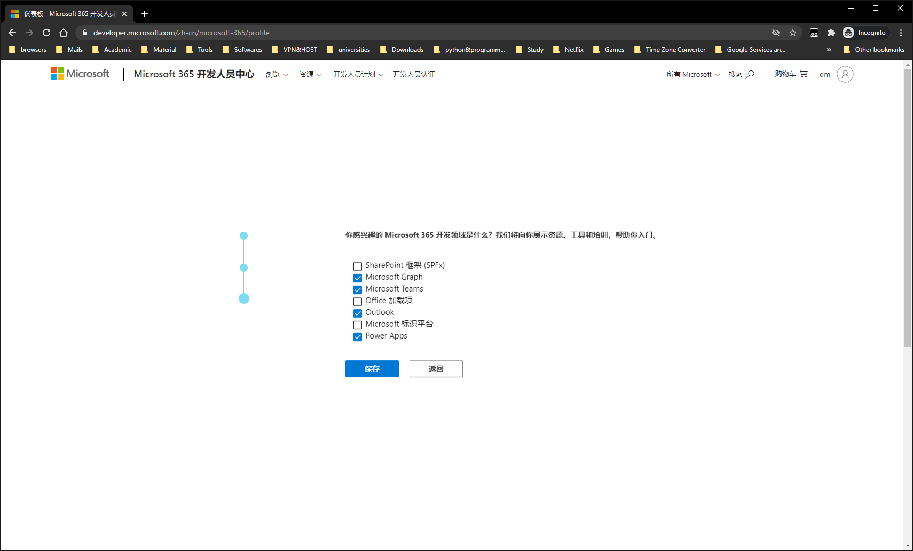Open a new browser tab
The width and height of the screenshot is (913, 551).
tap(145, 14)
